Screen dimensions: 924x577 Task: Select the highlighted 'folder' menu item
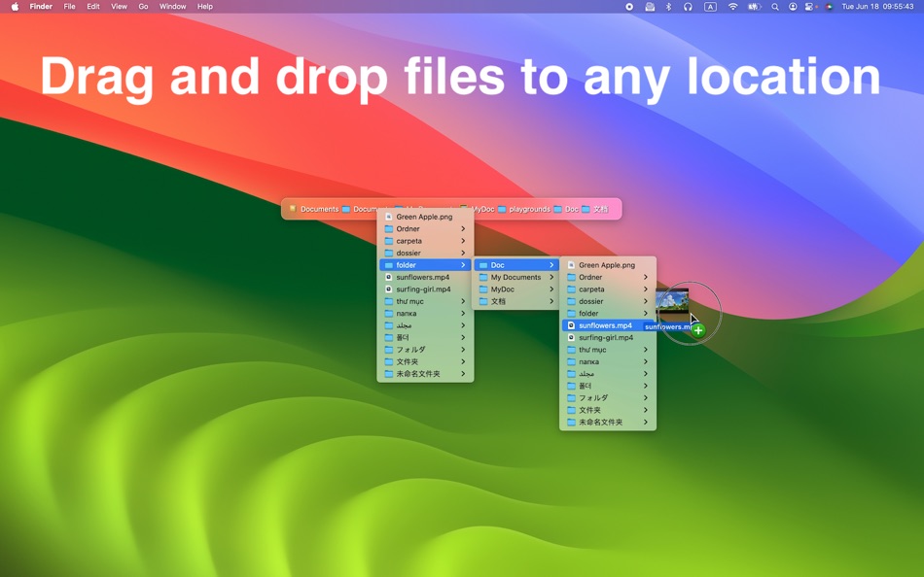pyautogui.click(x=425, y=265)
